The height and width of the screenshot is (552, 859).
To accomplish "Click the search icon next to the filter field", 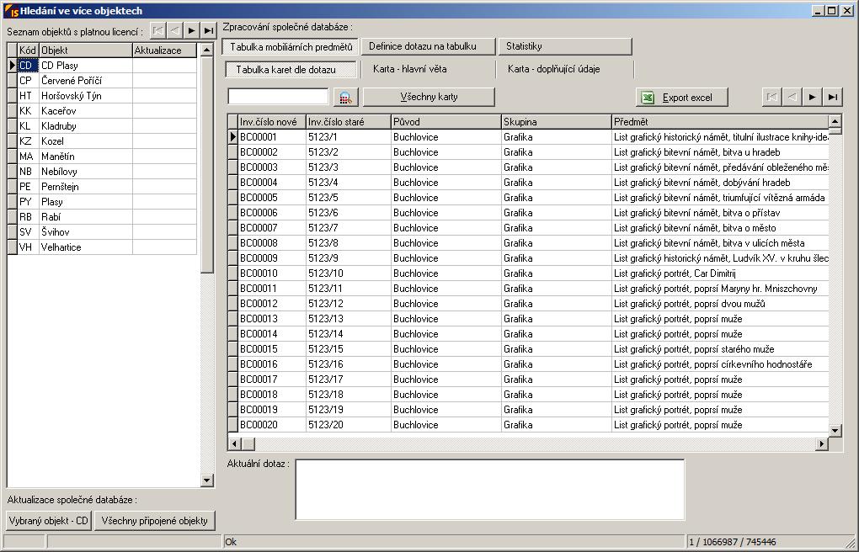I will tap(345, 98).
